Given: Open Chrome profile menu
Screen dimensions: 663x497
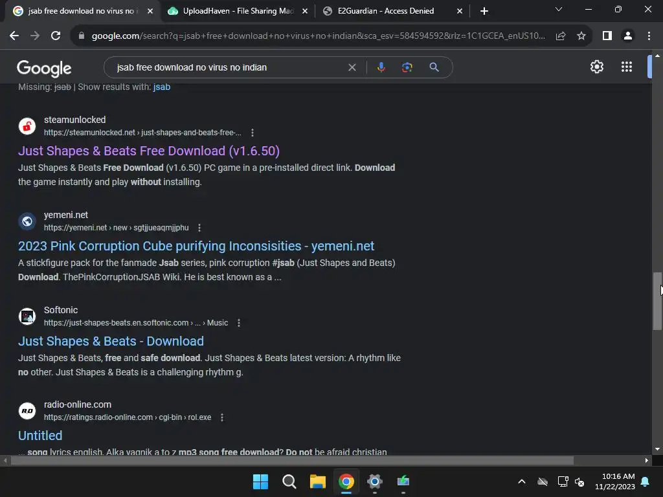Looking at the screenshot, I should (628, 36).
